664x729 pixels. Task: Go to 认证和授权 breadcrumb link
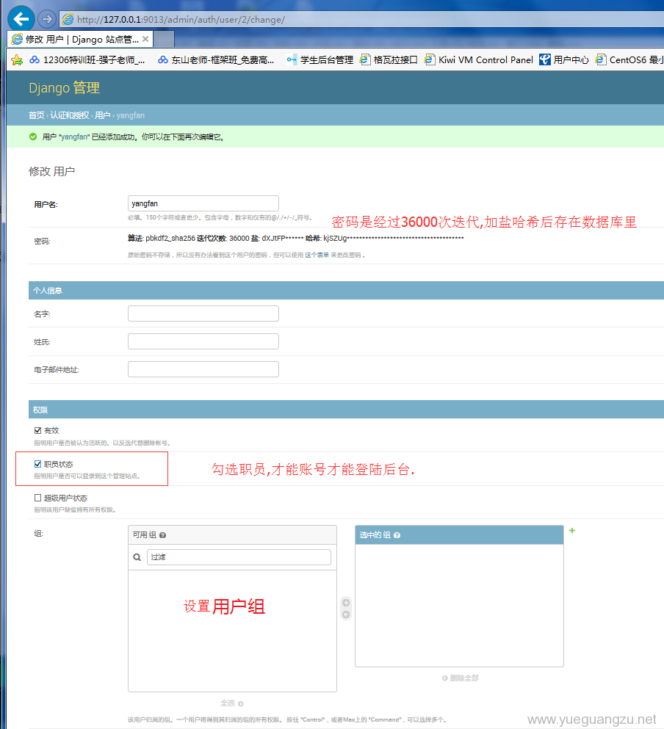click(x=69, y=115)
